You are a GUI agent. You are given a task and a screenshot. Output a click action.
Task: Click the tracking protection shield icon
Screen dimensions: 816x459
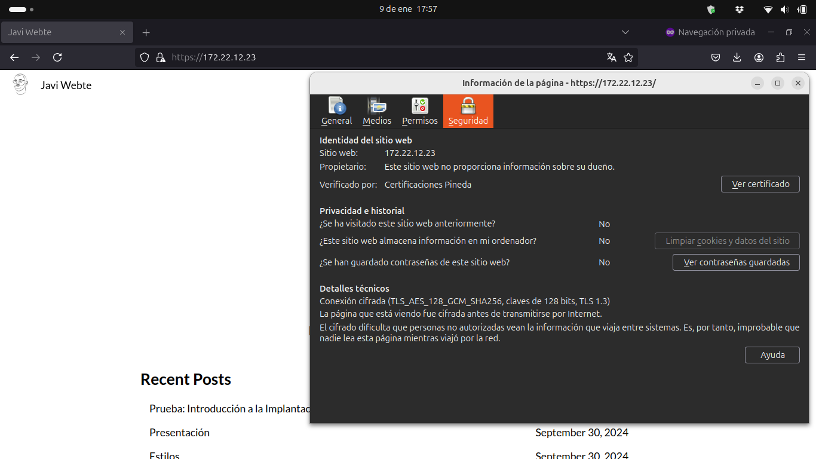tap(144, 57)
